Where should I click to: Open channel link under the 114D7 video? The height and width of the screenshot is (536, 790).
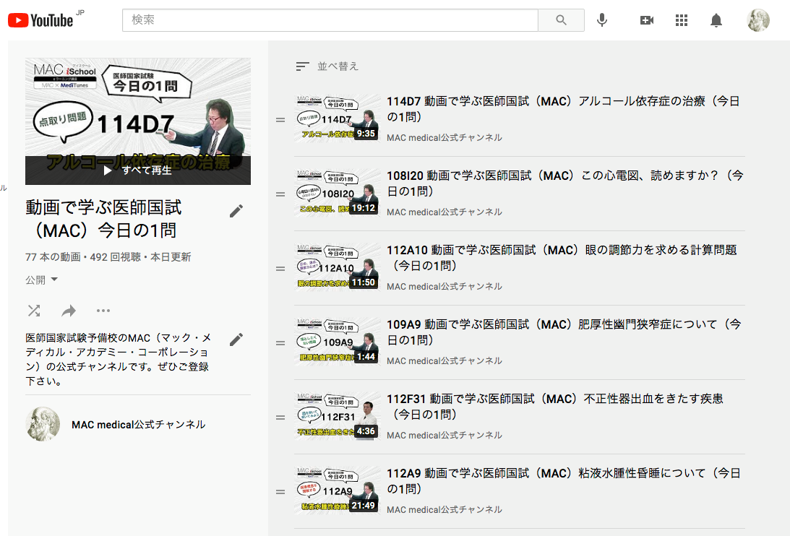click(x=445, y=137)
